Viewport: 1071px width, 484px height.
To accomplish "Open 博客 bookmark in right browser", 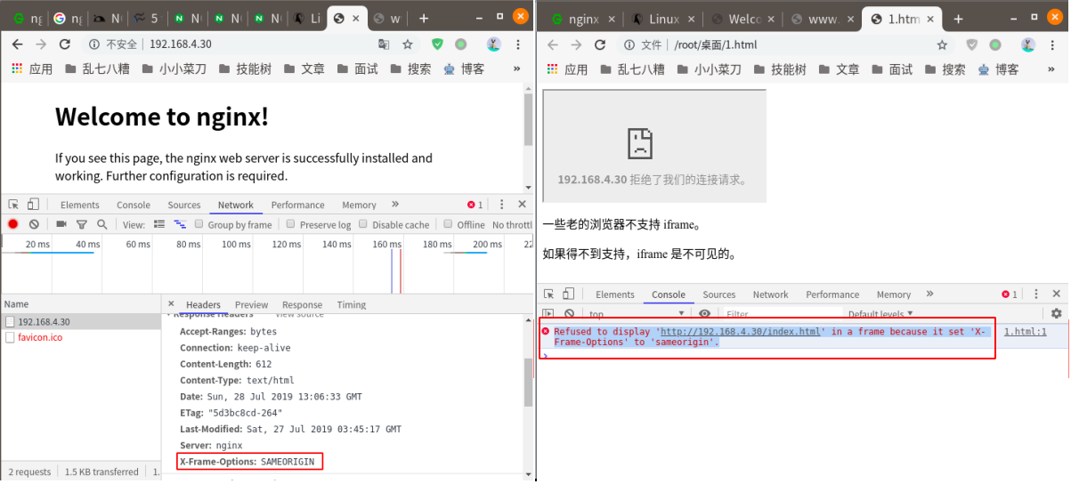I will (999, 69).
